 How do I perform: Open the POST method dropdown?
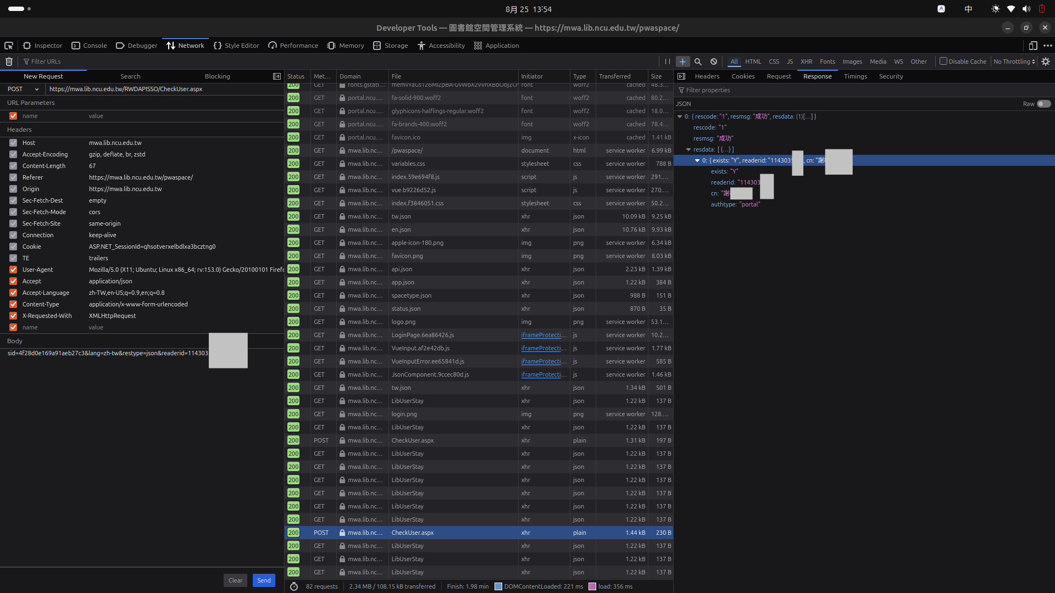tap(23, 89)
